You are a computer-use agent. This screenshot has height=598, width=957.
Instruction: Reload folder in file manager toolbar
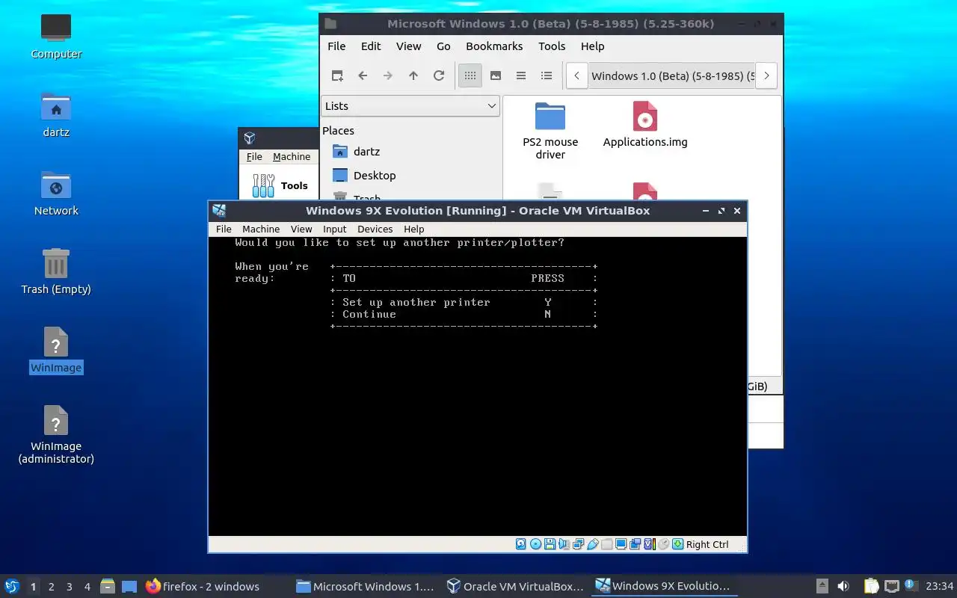(439, 75)
